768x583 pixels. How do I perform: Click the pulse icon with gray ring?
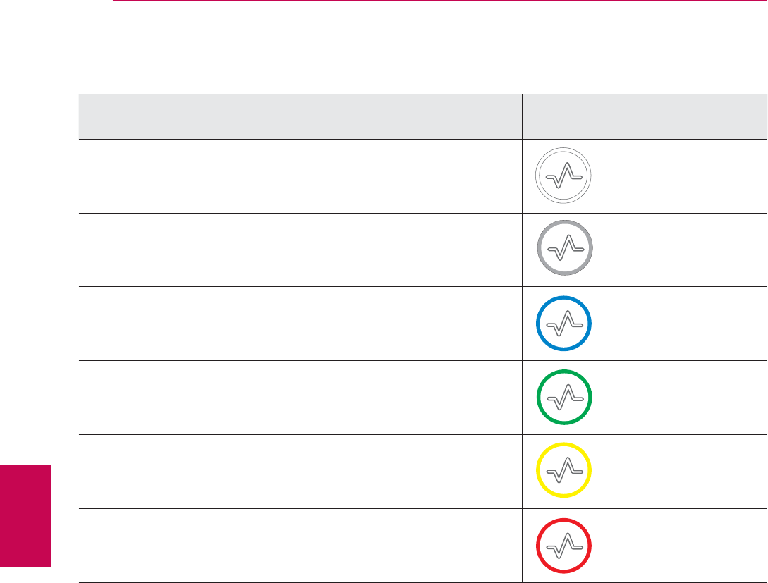tap(564, 249)
